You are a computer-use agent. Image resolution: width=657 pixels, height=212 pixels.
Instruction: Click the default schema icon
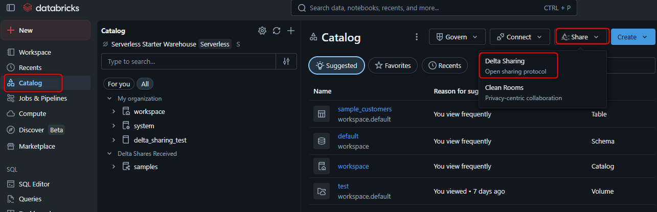click(322, 141)
